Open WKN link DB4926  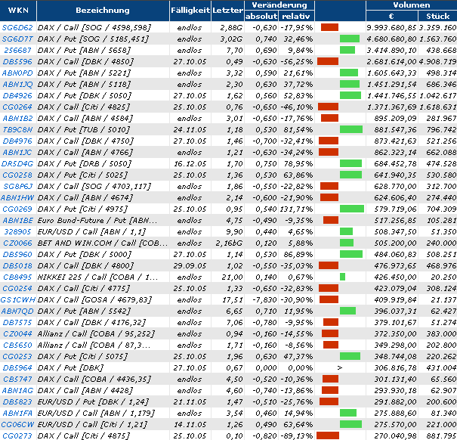pos(17,96)
